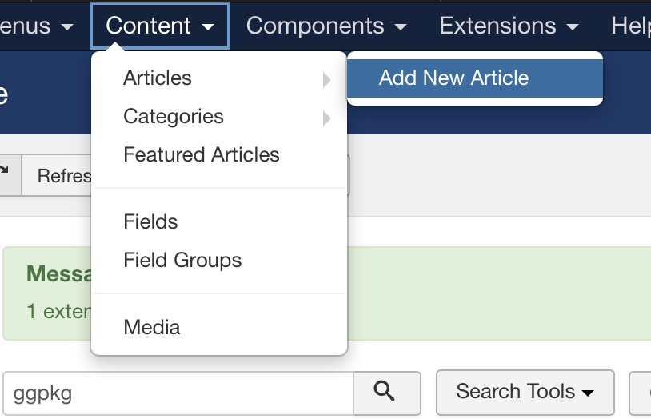Open Featured Articles from Content menu

coord(202,155)
